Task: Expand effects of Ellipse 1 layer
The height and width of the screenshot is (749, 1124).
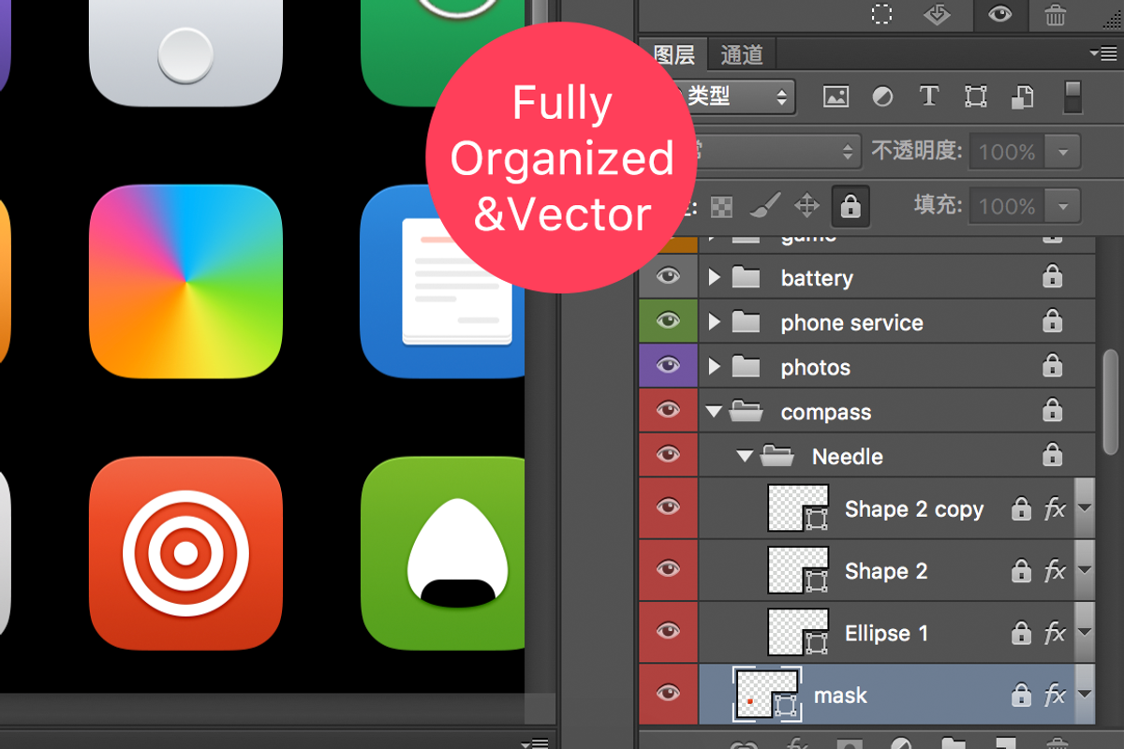Action: coord(1085,632)
